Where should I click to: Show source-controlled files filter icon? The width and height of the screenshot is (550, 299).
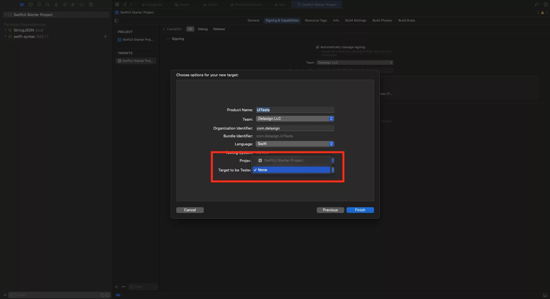click(107, 295)
